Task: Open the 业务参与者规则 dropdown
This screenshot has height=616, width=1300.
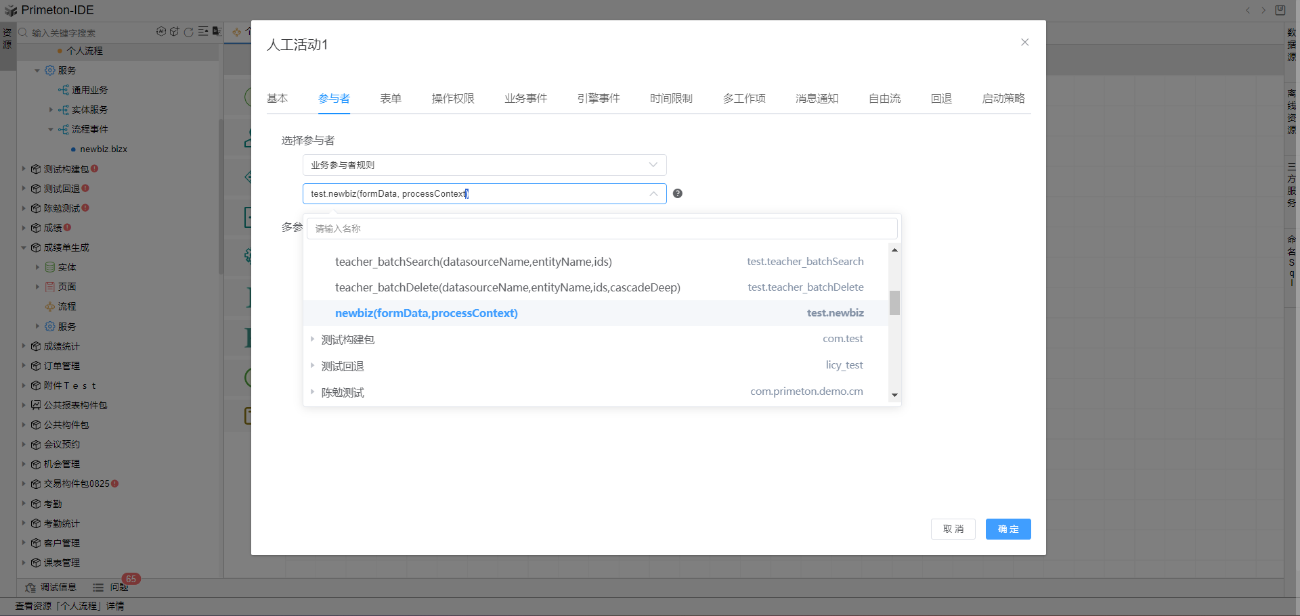Action: (x=484, y=165)
